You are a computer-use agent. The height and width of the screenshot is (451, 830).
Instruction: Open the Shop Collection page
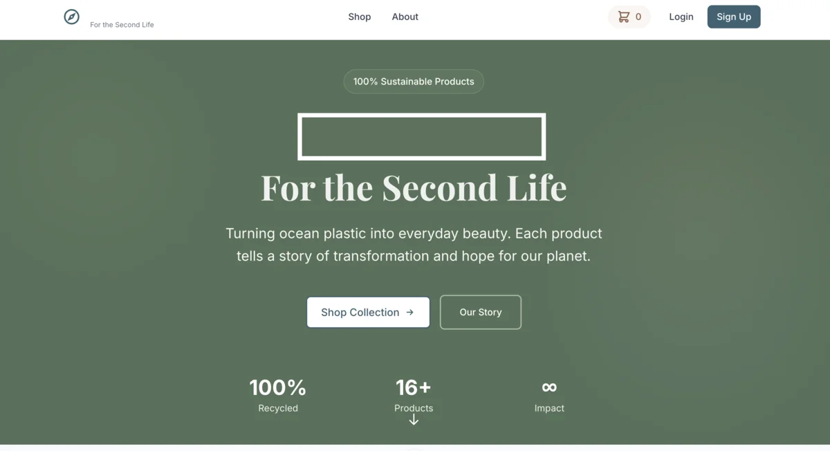click(368, 312)
